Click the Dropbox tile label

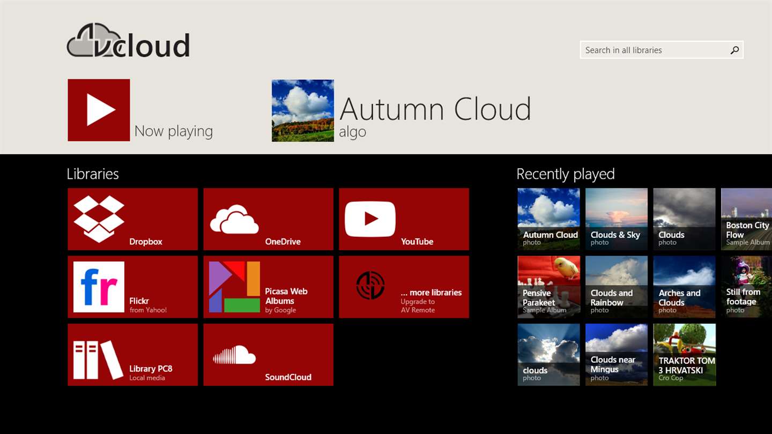(x=146, y=242)
